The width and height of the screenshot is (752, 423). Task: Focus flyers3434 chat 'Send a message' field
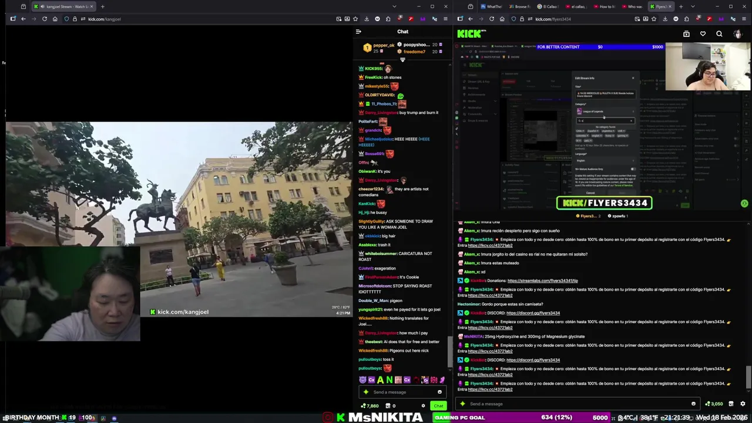578,404
